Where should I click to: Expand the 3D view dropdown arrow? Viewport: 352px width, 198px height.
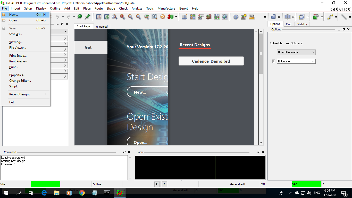(x=176, y=17)
